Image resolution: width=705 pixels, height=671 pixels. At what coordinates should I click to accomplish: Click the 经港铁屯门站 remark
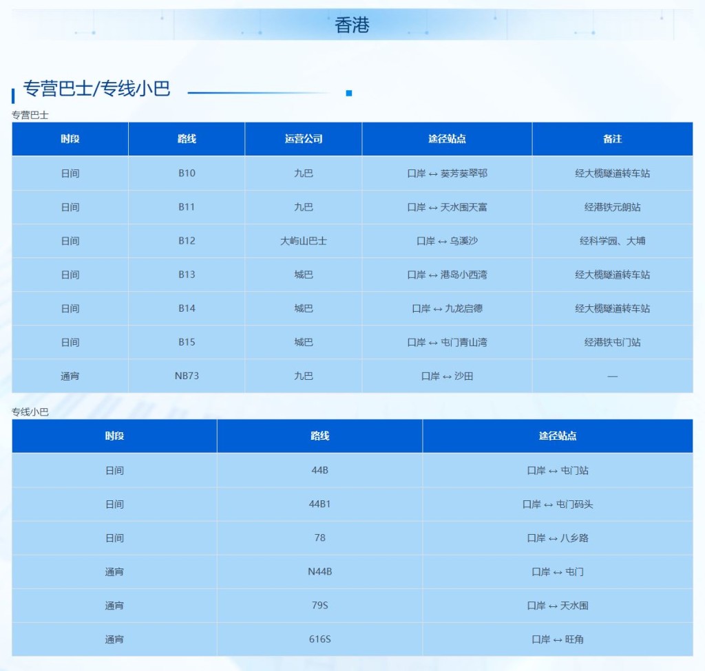[612, 342]
